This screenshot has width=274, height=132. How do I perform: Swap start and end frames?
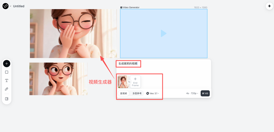[x=129, y=82]
